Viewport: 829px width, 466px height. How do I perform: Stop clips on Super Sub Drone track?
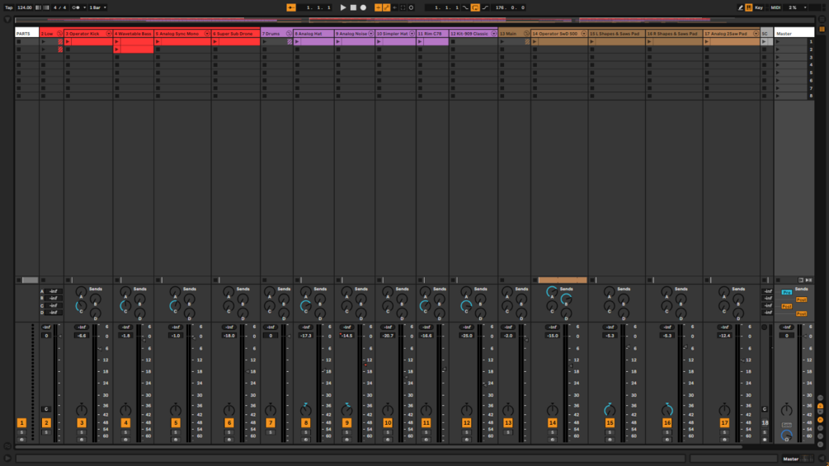tap(215, 280)
